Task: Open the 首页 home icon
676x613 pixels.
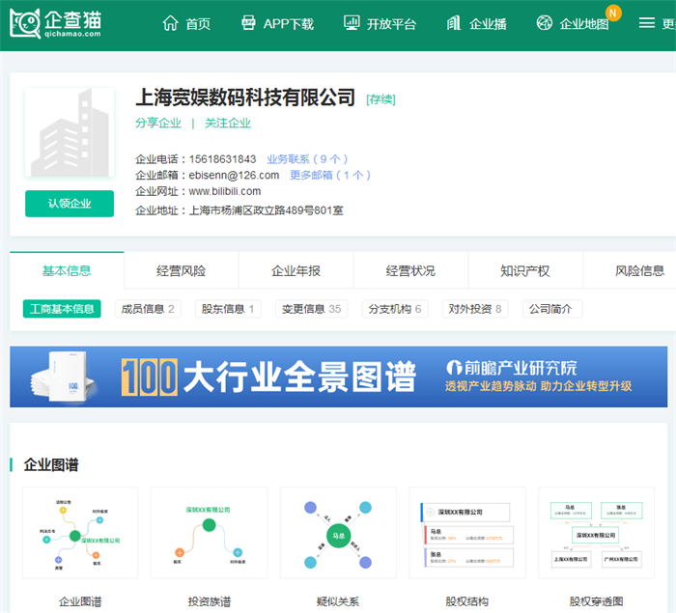Action: (171, 23)
